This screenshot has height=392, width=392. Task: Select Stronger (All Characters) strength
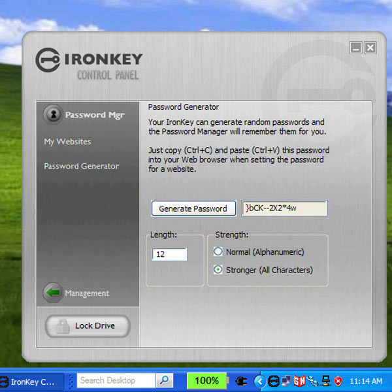218,270
